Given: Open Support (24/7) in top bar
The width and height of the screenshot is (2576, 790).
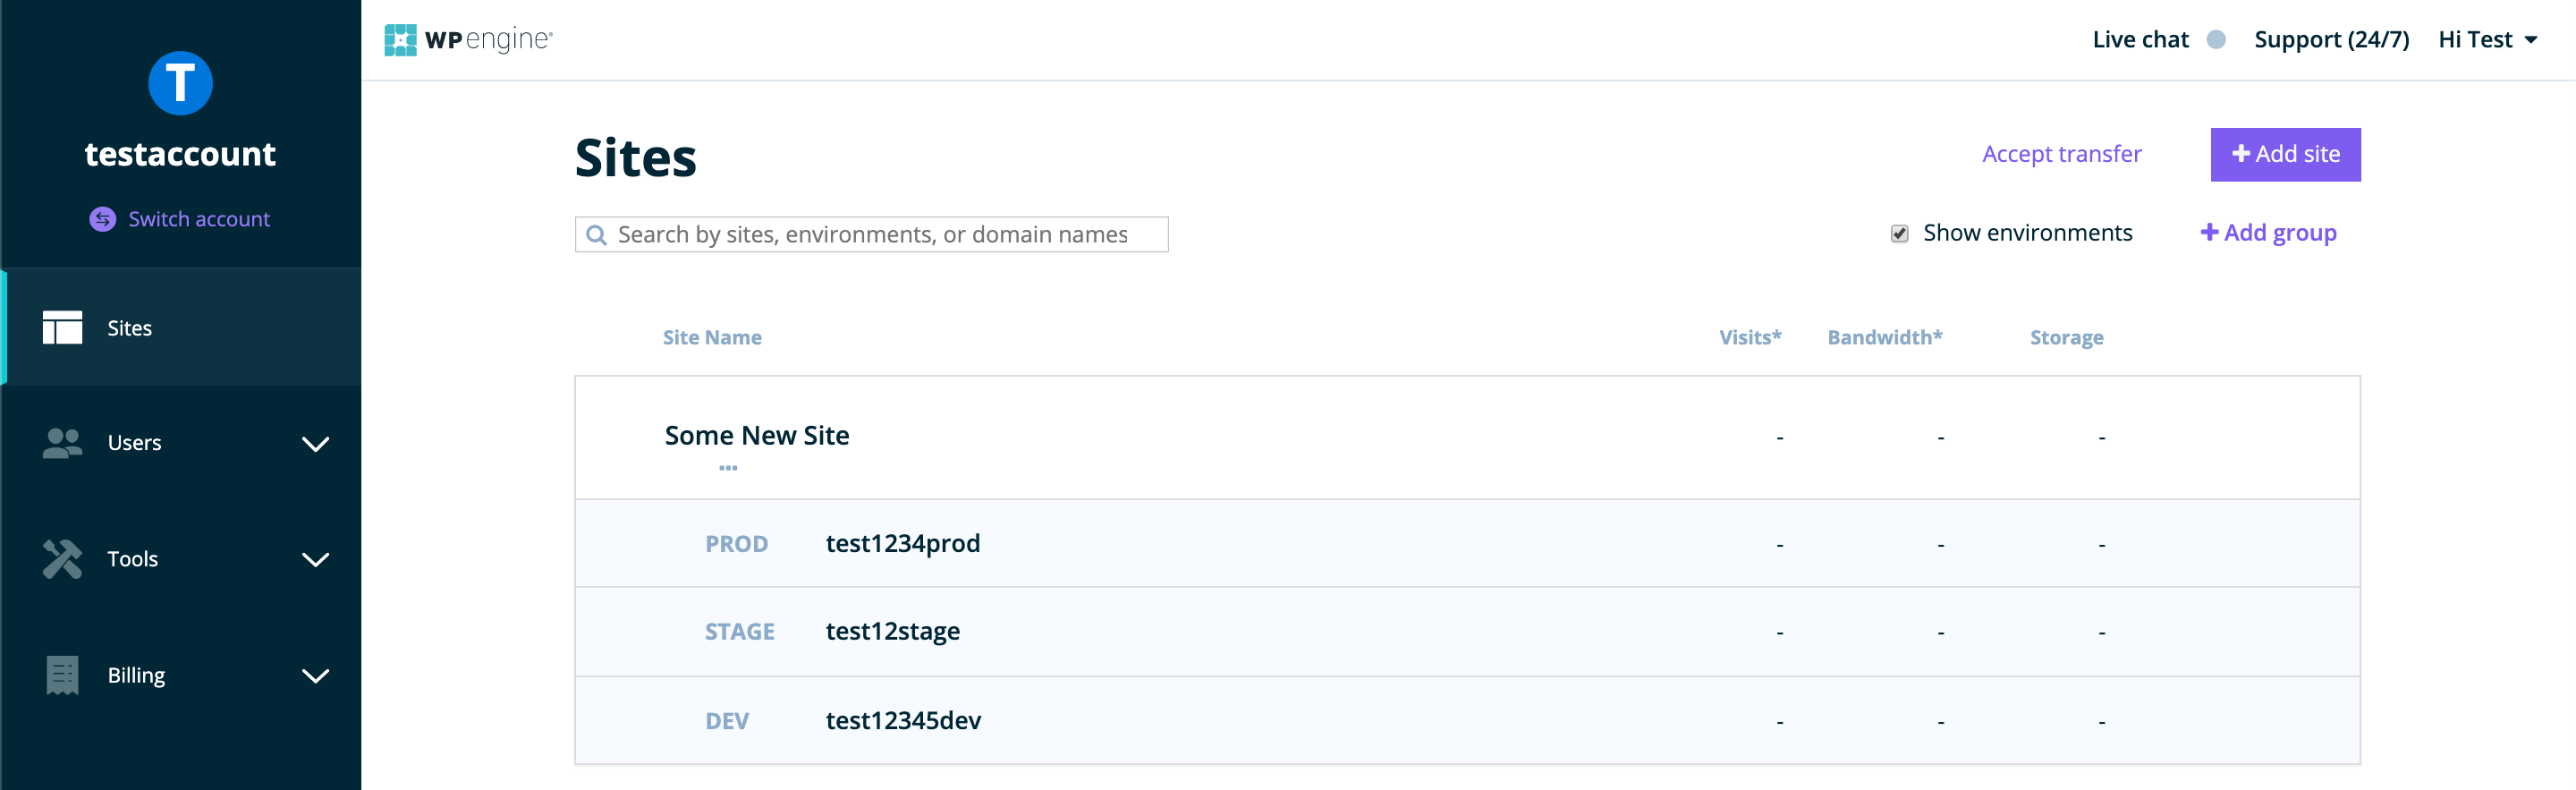Looking at the screenshot, I should click(x=2331, y=40).
